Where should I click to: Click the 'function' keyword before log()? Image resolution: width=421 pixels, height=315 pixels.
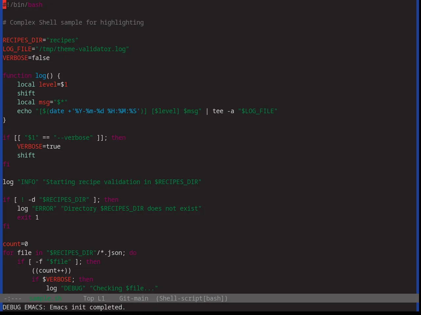[17, 75]
